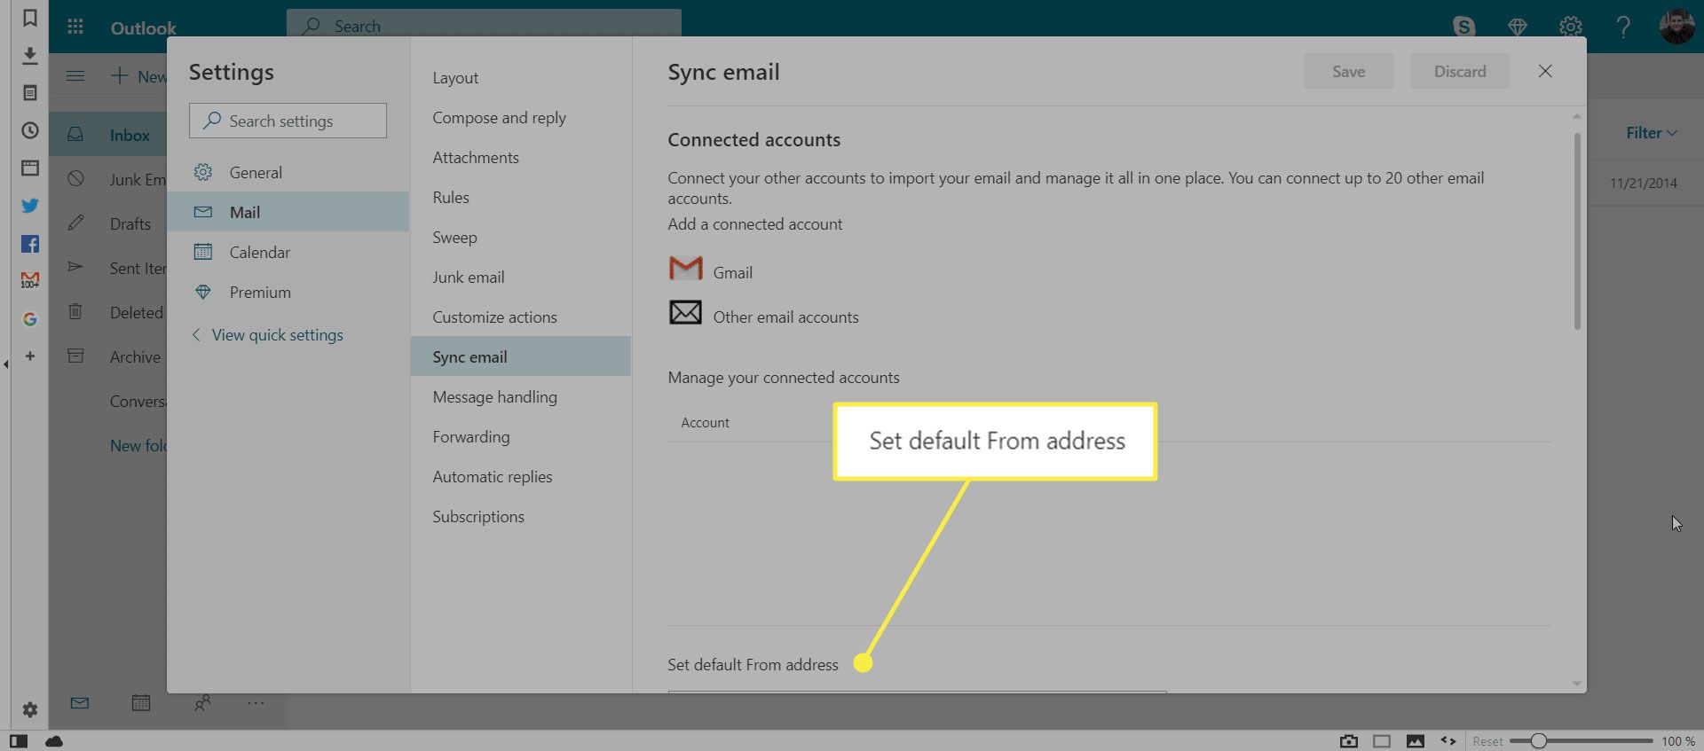Open Junk email settings
The height and width of the screenshot is (751, 1704).
tap(521, 278)
